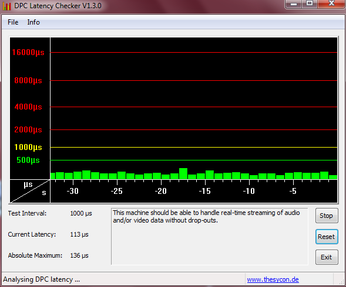Click the streaming status message text box
The height and width of the screenshot is (287, 346).
[209, 237]
